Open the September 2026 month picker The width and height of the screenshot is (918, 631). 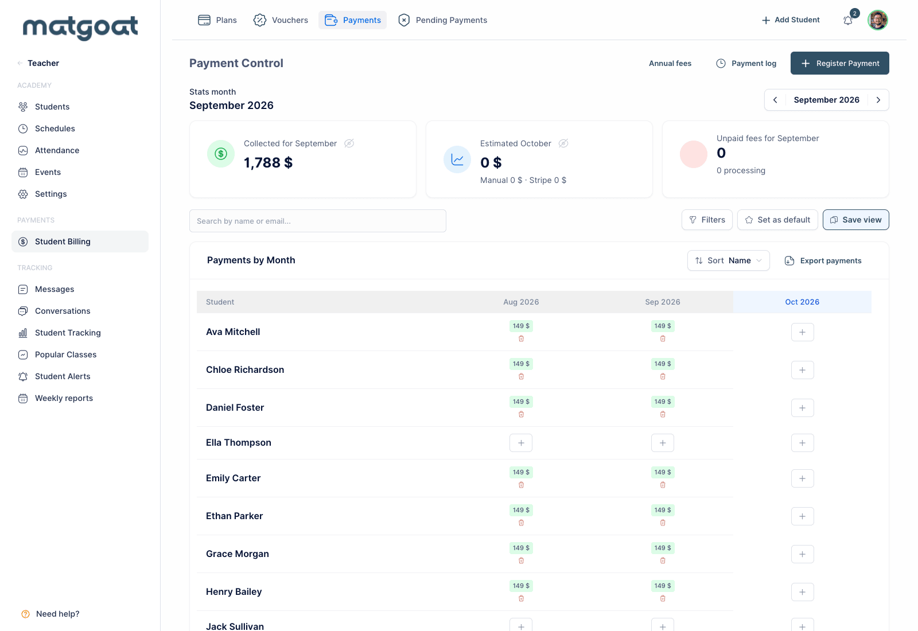[826, 100]
